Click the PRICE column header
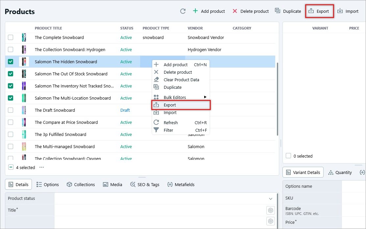This screenshot has height=229, width=366. point(354,28)
